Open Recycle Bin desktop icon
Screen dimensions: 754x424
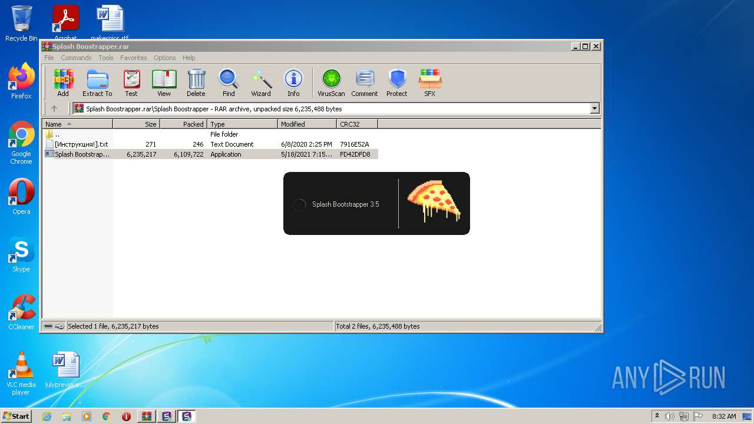pos(21,24)
